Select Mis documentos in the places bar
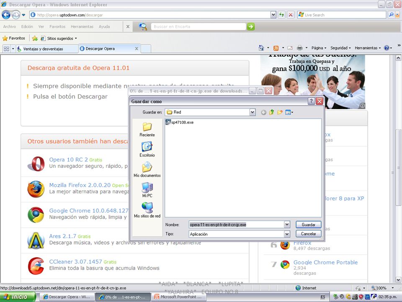This screenshot has height=302, width=402. tap(147, 170)
